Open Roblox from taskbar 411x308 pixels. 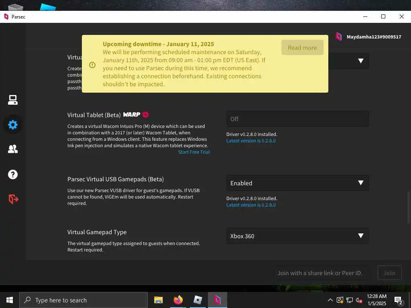pyautogui.click(x=197, y=300)
